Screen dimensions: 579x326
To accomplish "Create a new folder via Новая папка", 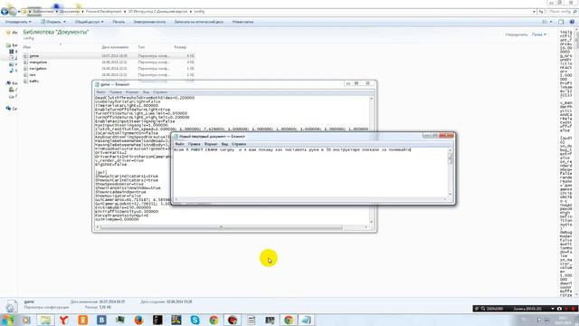I will click(243, 22).
